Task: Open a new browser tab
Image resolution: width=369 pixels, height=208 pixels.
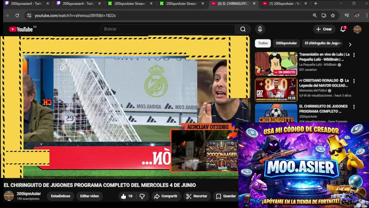Action: point(316,3)
